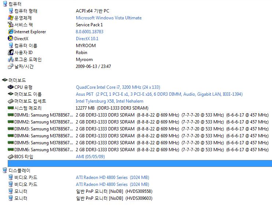Click the 날짜/시간 icon
The height and width of the screenshot is (206, 272).
pyautogui.click(x=11, y=66)
